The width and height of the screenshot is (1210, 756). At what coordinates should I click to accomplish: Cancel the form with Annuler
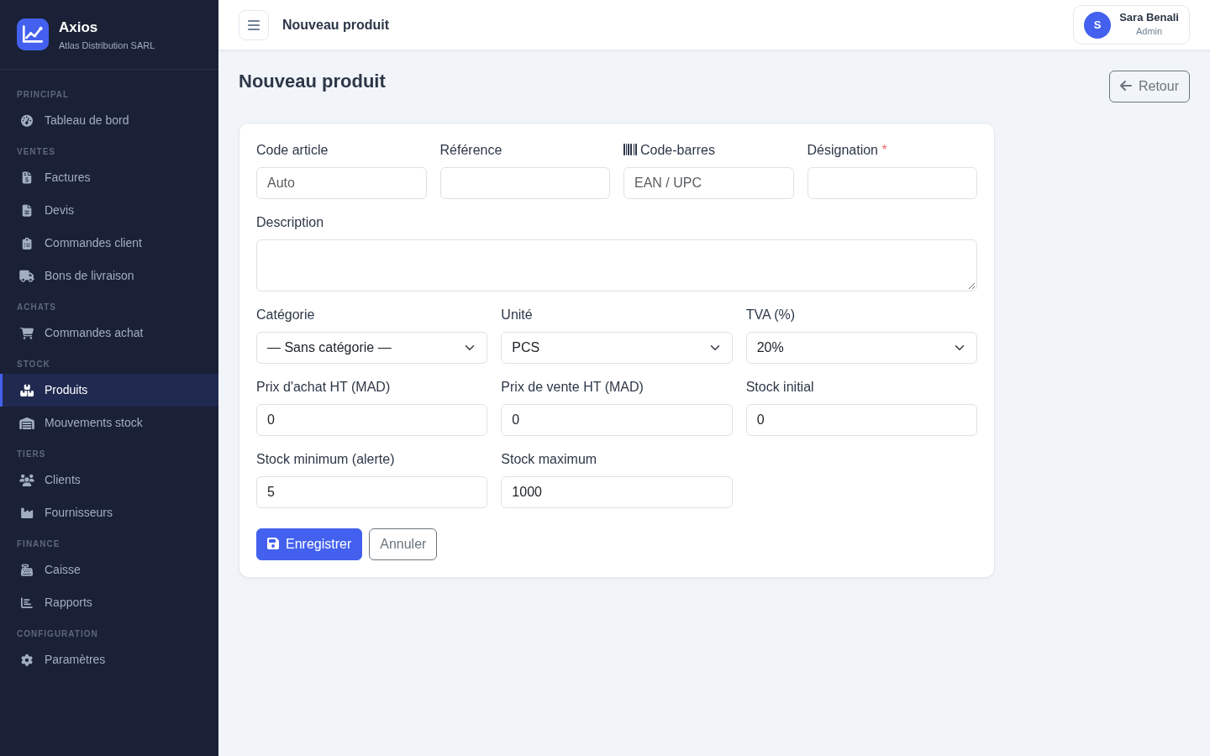[402, 544]
